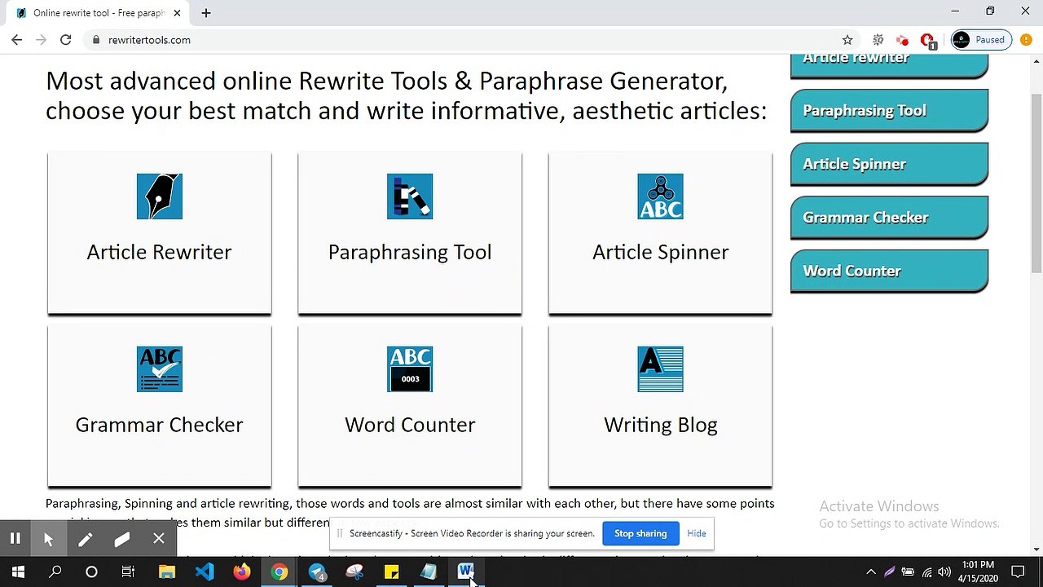Select Grammar Checker in the teal sidebar

889,218
